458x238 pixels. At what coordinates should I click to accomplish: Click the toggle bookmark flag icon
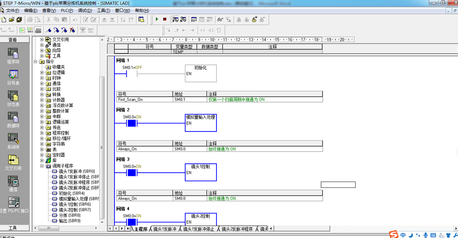[48, 30]
